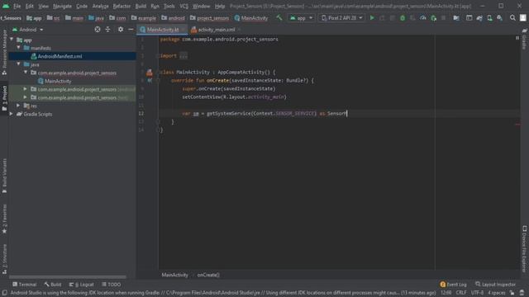Screen dimensions: 529x297
Task: Expand the folded import statement
Action: (183, 56)
